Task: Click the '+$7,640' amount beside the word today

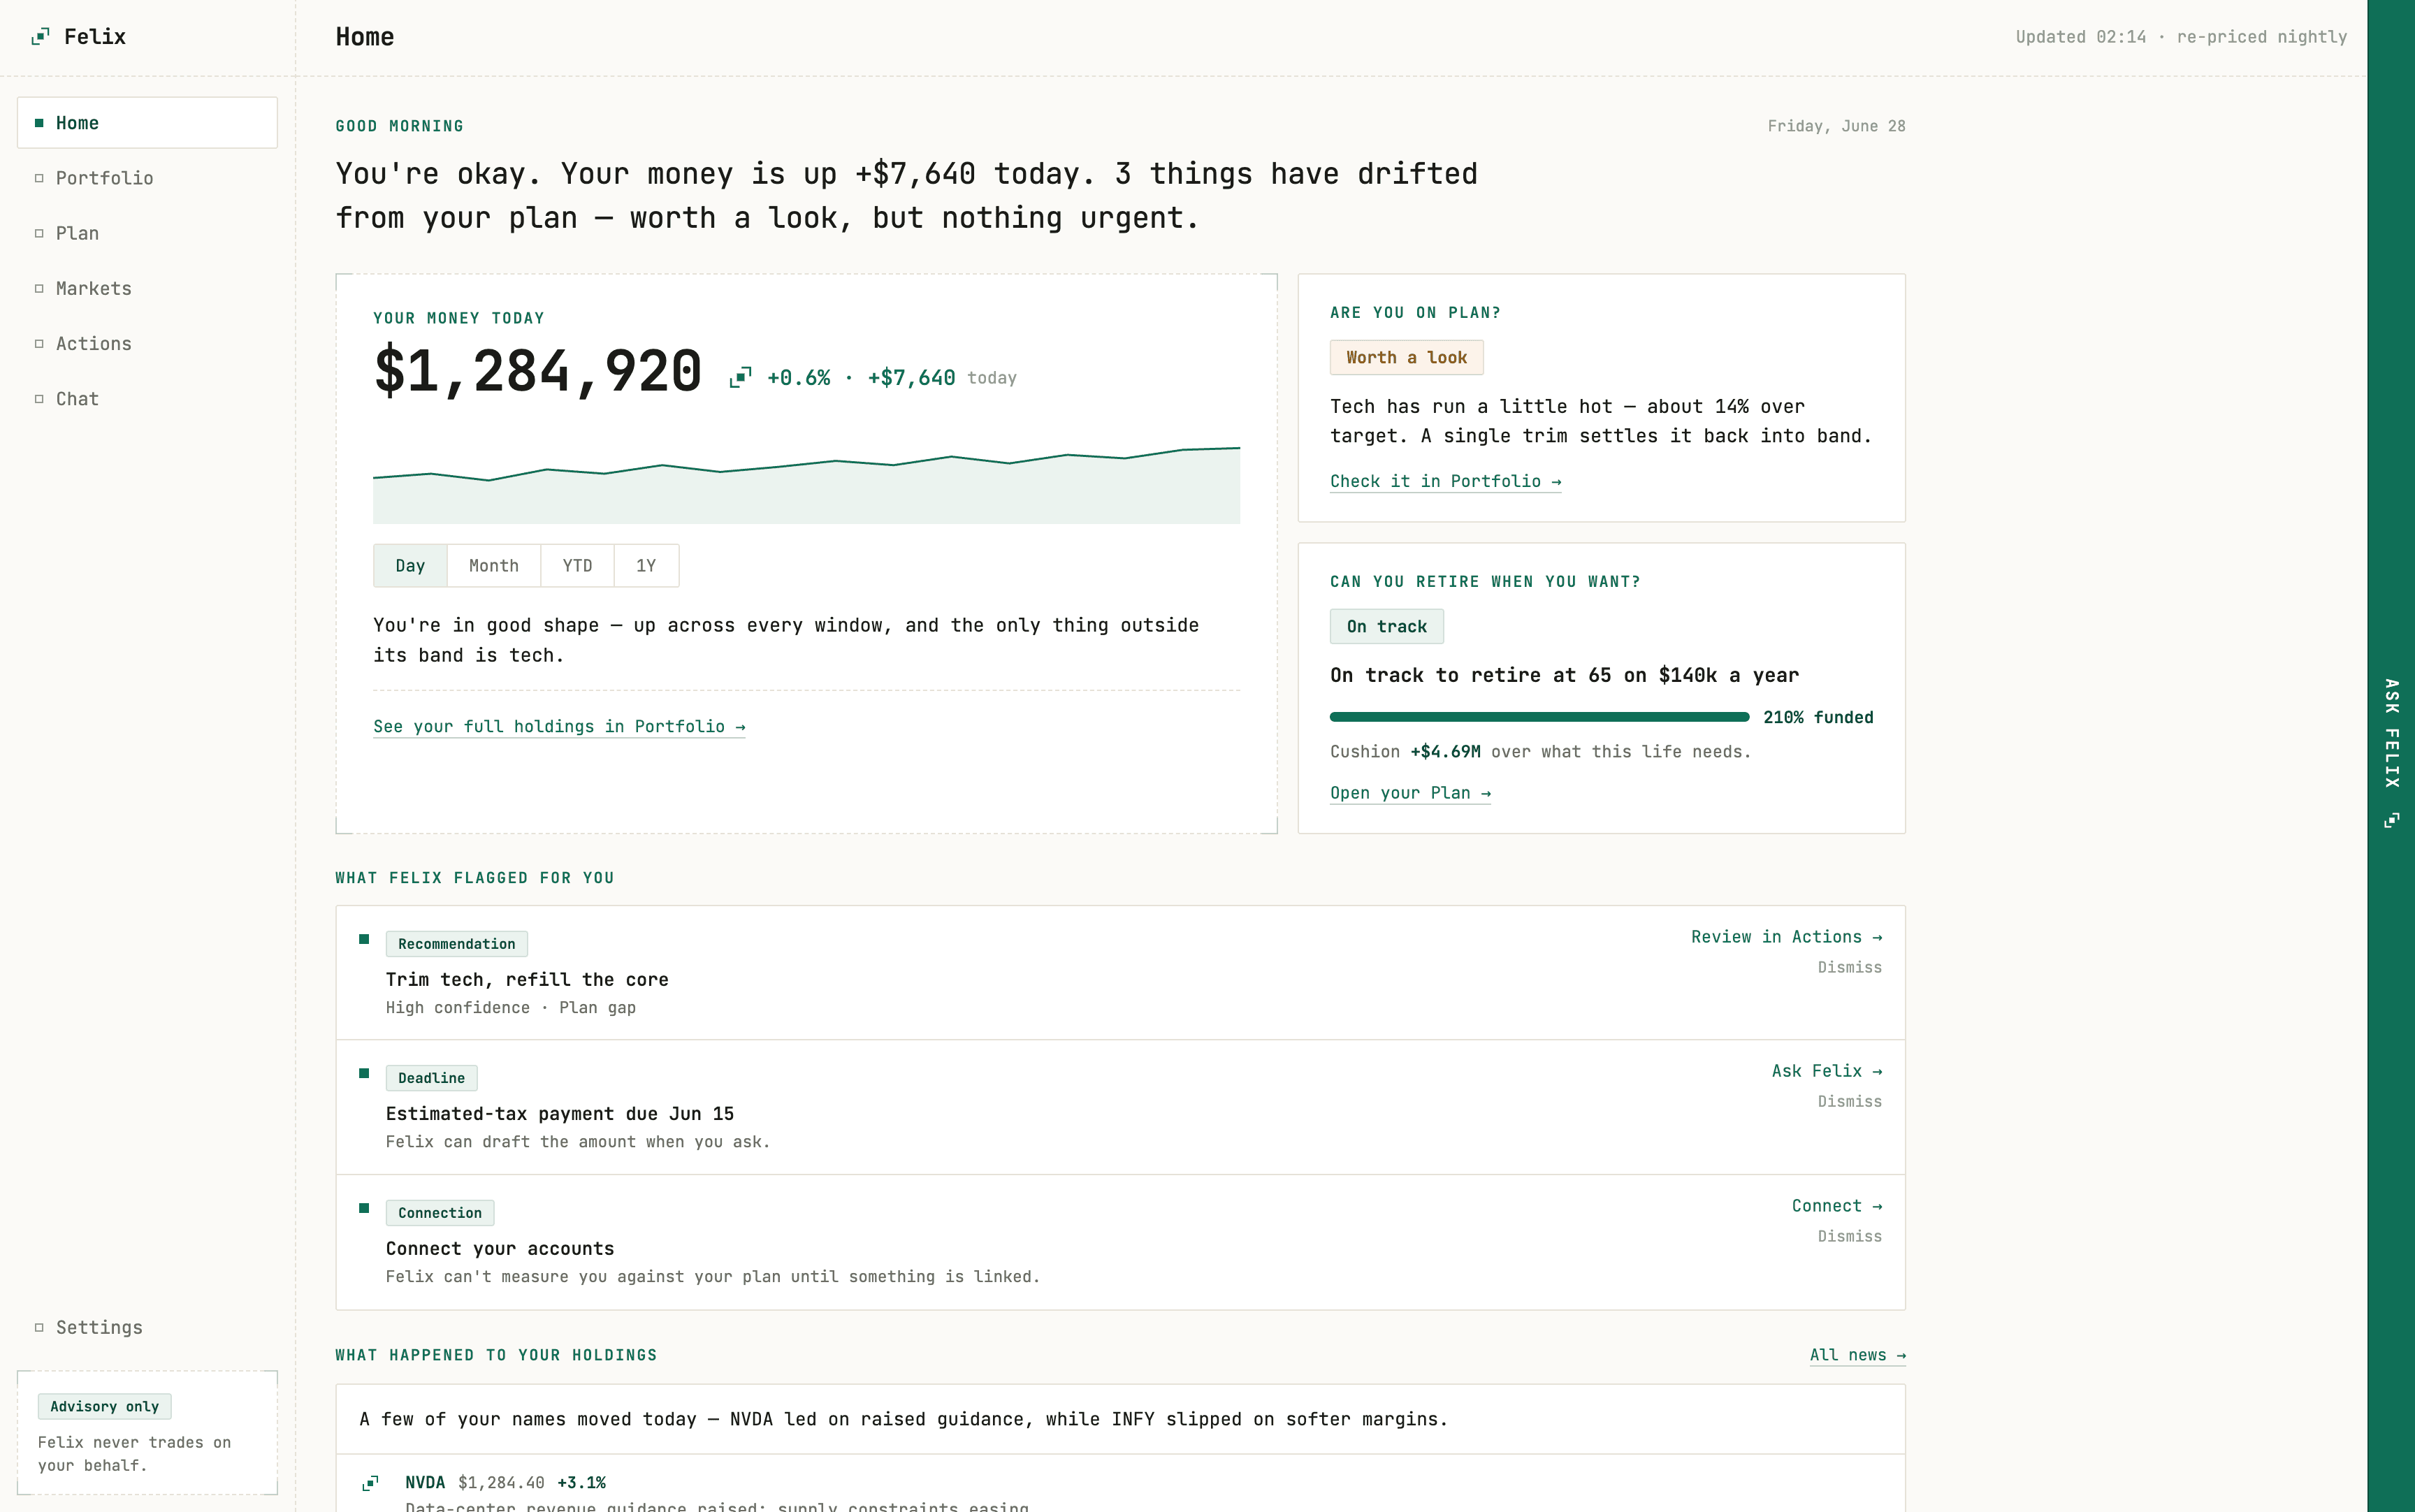Action: click(x=911, y=378)
